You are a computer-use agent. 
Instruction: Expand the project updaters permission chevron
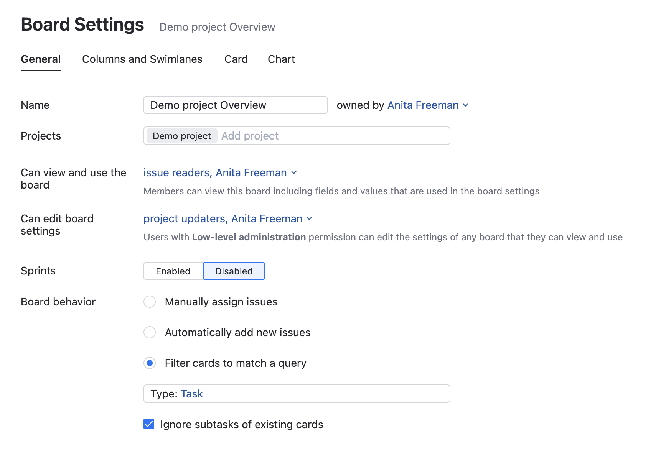[310, 219]
